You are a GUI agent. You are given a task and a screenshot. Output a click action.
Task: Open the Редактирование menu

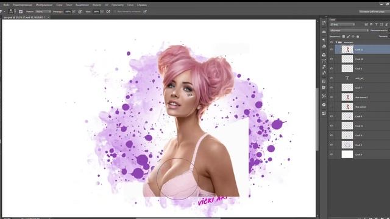tap(23, 5)
